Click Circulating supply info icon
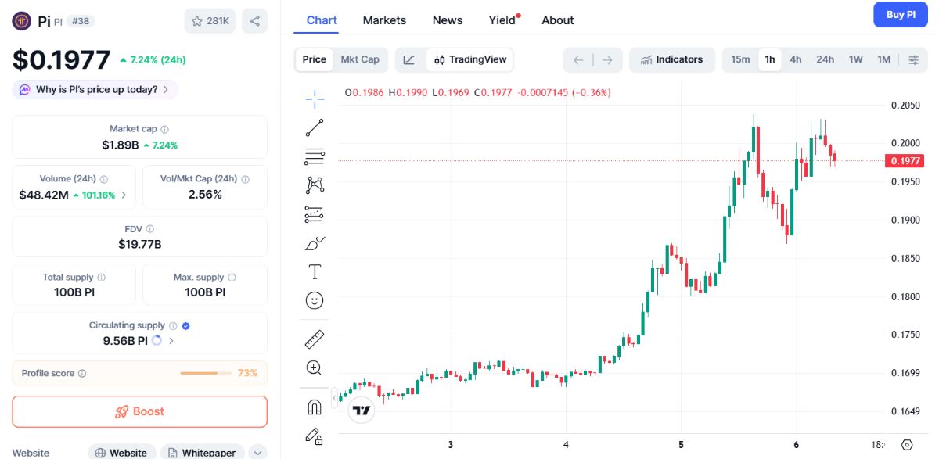The height and width of the screenshot is (459, 939). pyautogui.click(x=173, y=326)
